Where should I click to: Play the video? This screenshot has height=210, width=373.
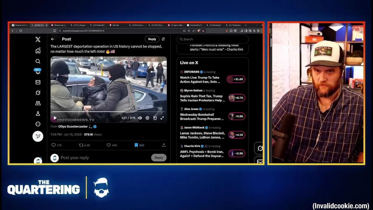[x=55, y=118]
